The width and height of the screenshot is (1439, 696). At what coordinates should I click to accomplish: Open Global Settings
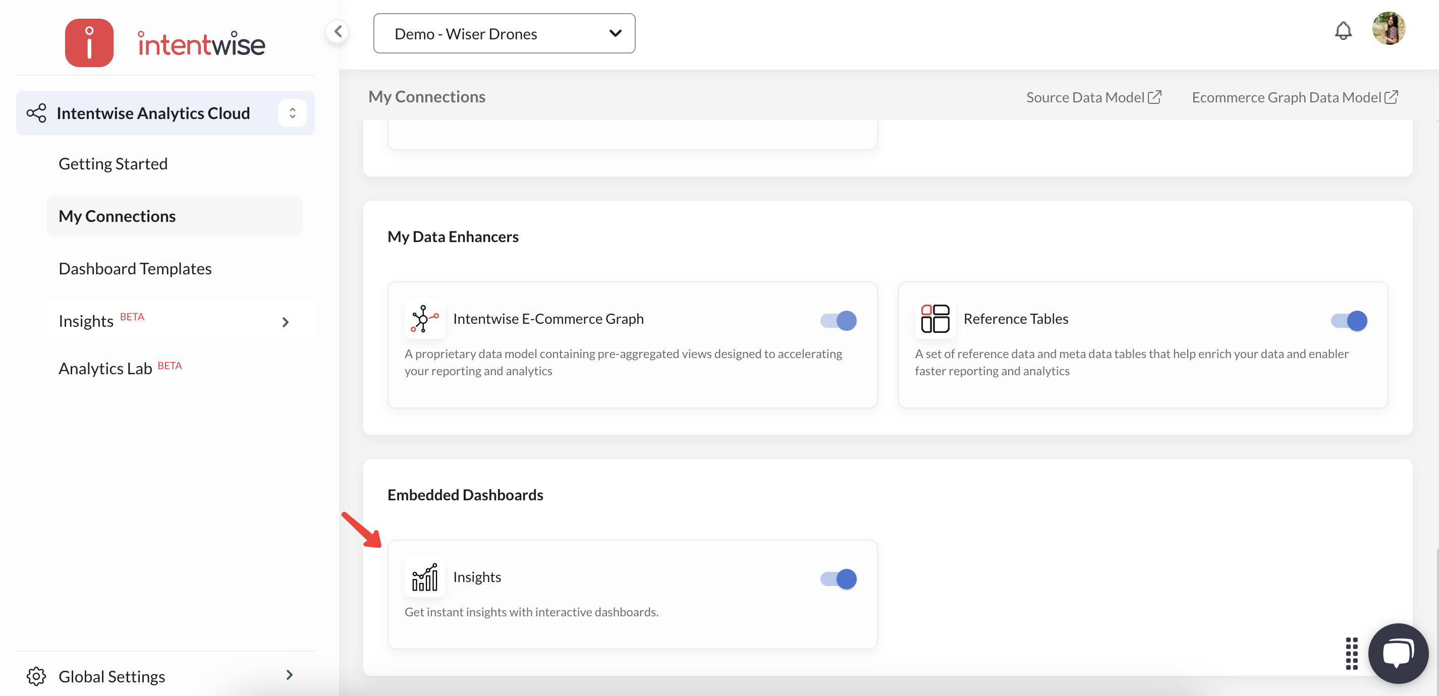coord(165,676)
